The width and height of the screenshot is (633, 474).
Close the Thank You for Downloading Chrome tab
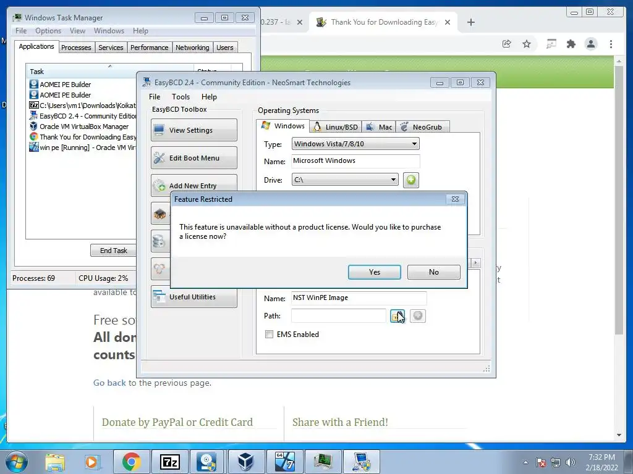(448, 22)
